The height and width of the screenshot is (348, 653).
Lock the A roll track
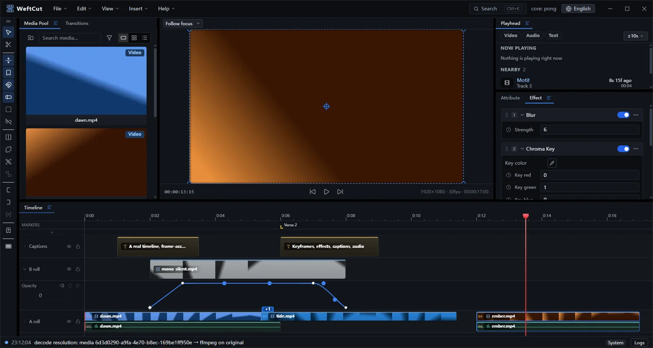pos(78,322)
